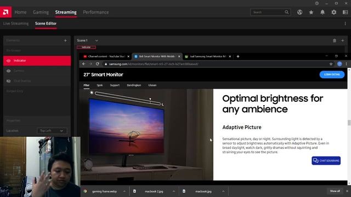Toggle the sidebar panel icon
This screenshot has width=351, height=197.
click(345, 12)
